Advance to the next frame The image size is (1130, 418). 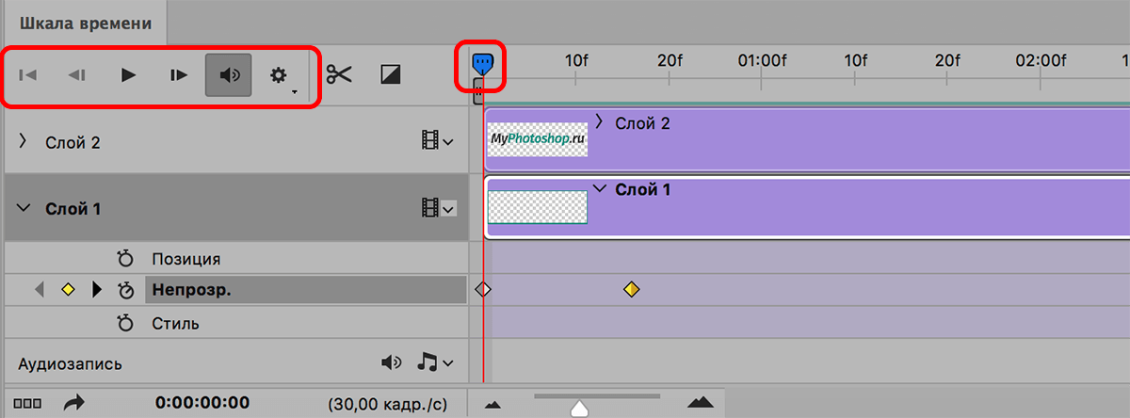click(x=179, y=75)
